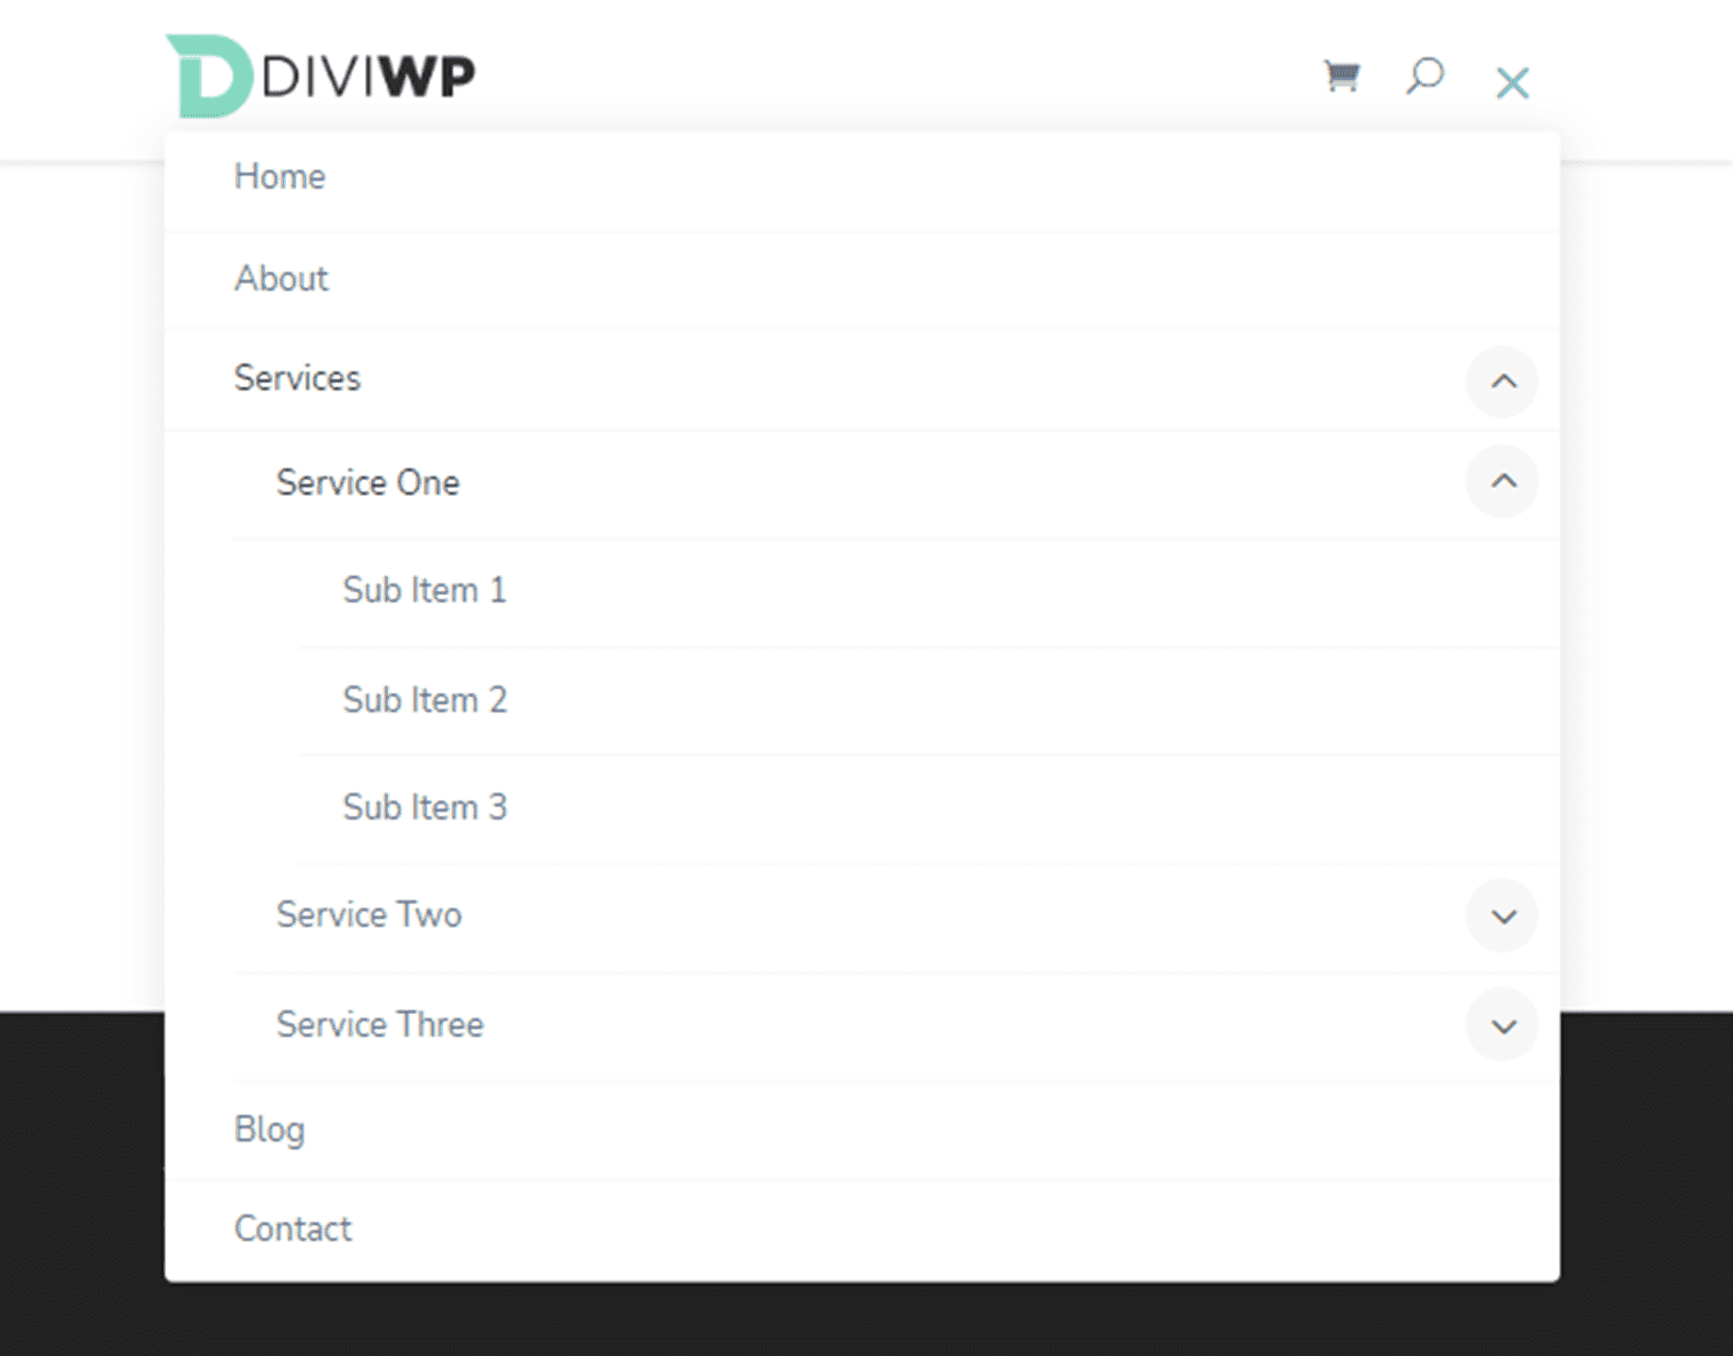Open the Contact page link
The width and height of the screenshot is (1733, 1356).
293,1228
